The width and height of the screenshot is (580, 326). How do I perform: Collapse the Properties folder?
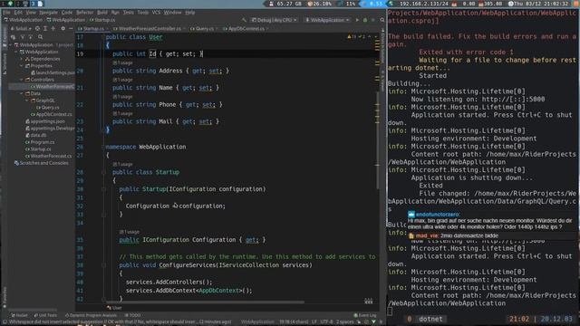pos(22,66)
